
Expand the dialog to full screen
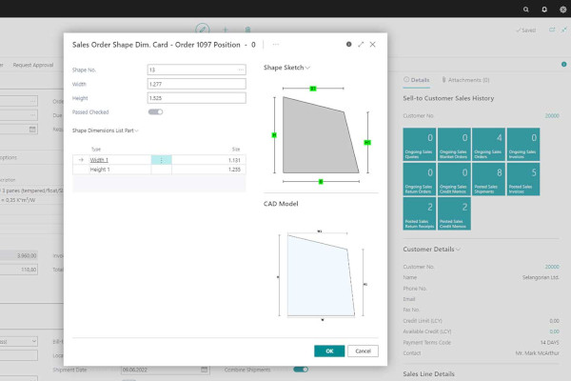tap(361, 44)
